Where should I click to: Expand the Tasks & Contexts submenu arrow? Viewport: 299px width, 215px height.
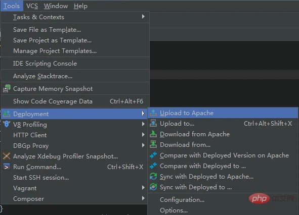(143, 17)
